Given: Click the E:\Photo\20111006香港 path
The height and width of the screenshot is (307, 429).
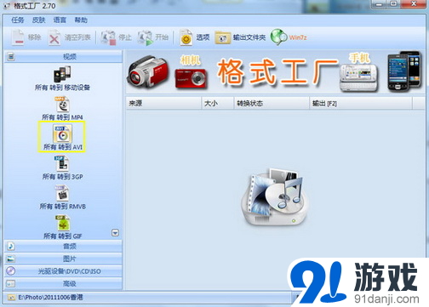Looking at the screenshot, I should coord(50,297).
